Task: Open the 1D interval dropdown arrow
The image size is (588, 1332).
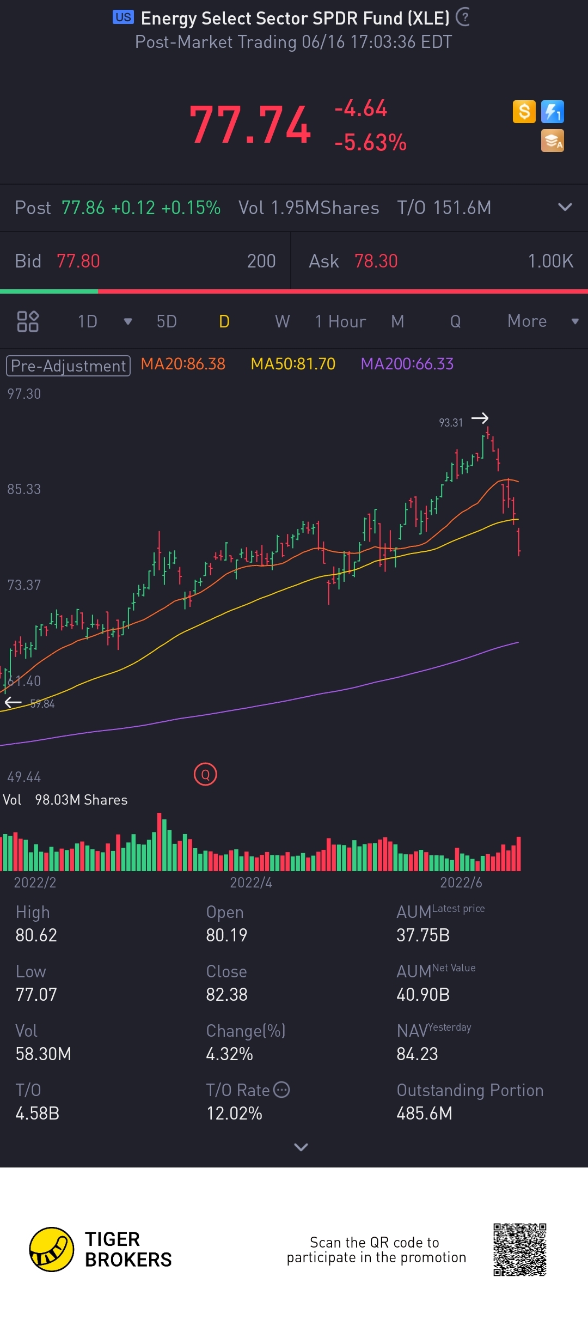Action: 128,321
